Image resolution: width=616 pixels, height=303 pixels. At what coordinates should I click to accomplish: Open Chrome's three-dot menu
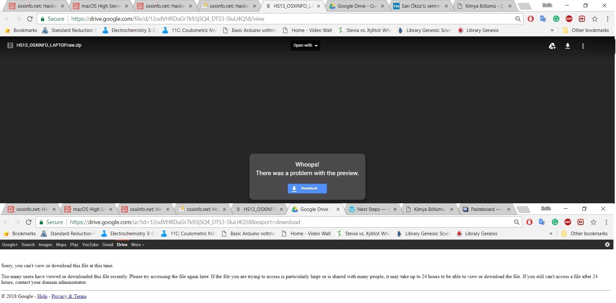coord(607,19)
